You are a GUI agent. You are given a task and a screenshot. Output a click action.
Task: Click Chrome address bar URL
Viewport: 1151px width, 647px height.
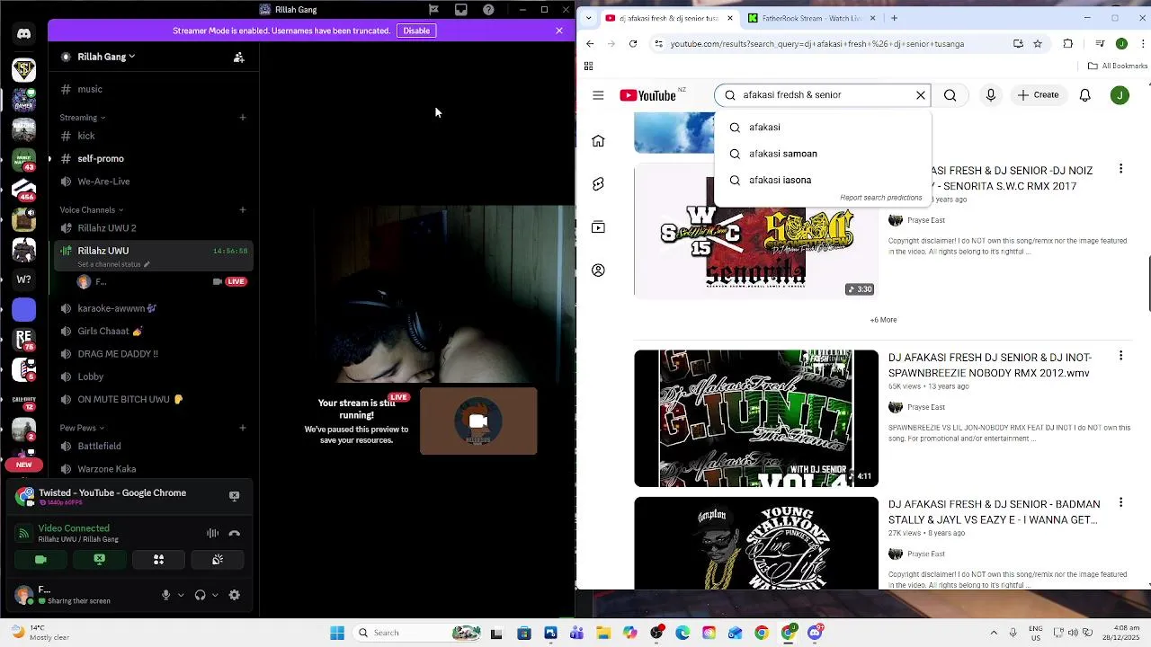coord(817,44)
